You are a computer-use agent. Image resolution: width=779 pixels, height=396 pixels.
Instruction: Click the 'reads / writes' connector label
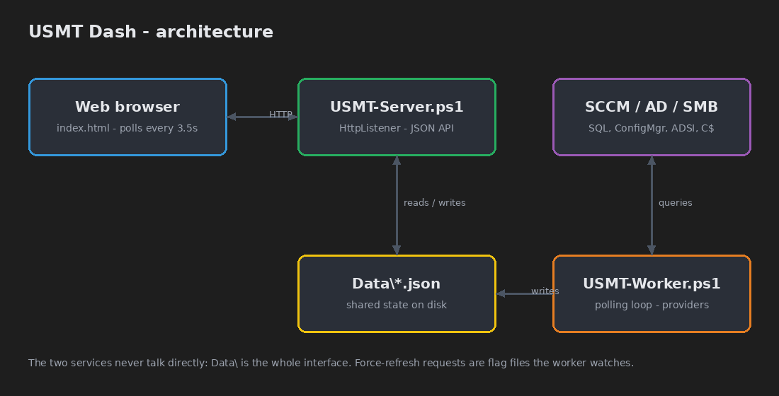pyautogui.click(x=434, y=202)
